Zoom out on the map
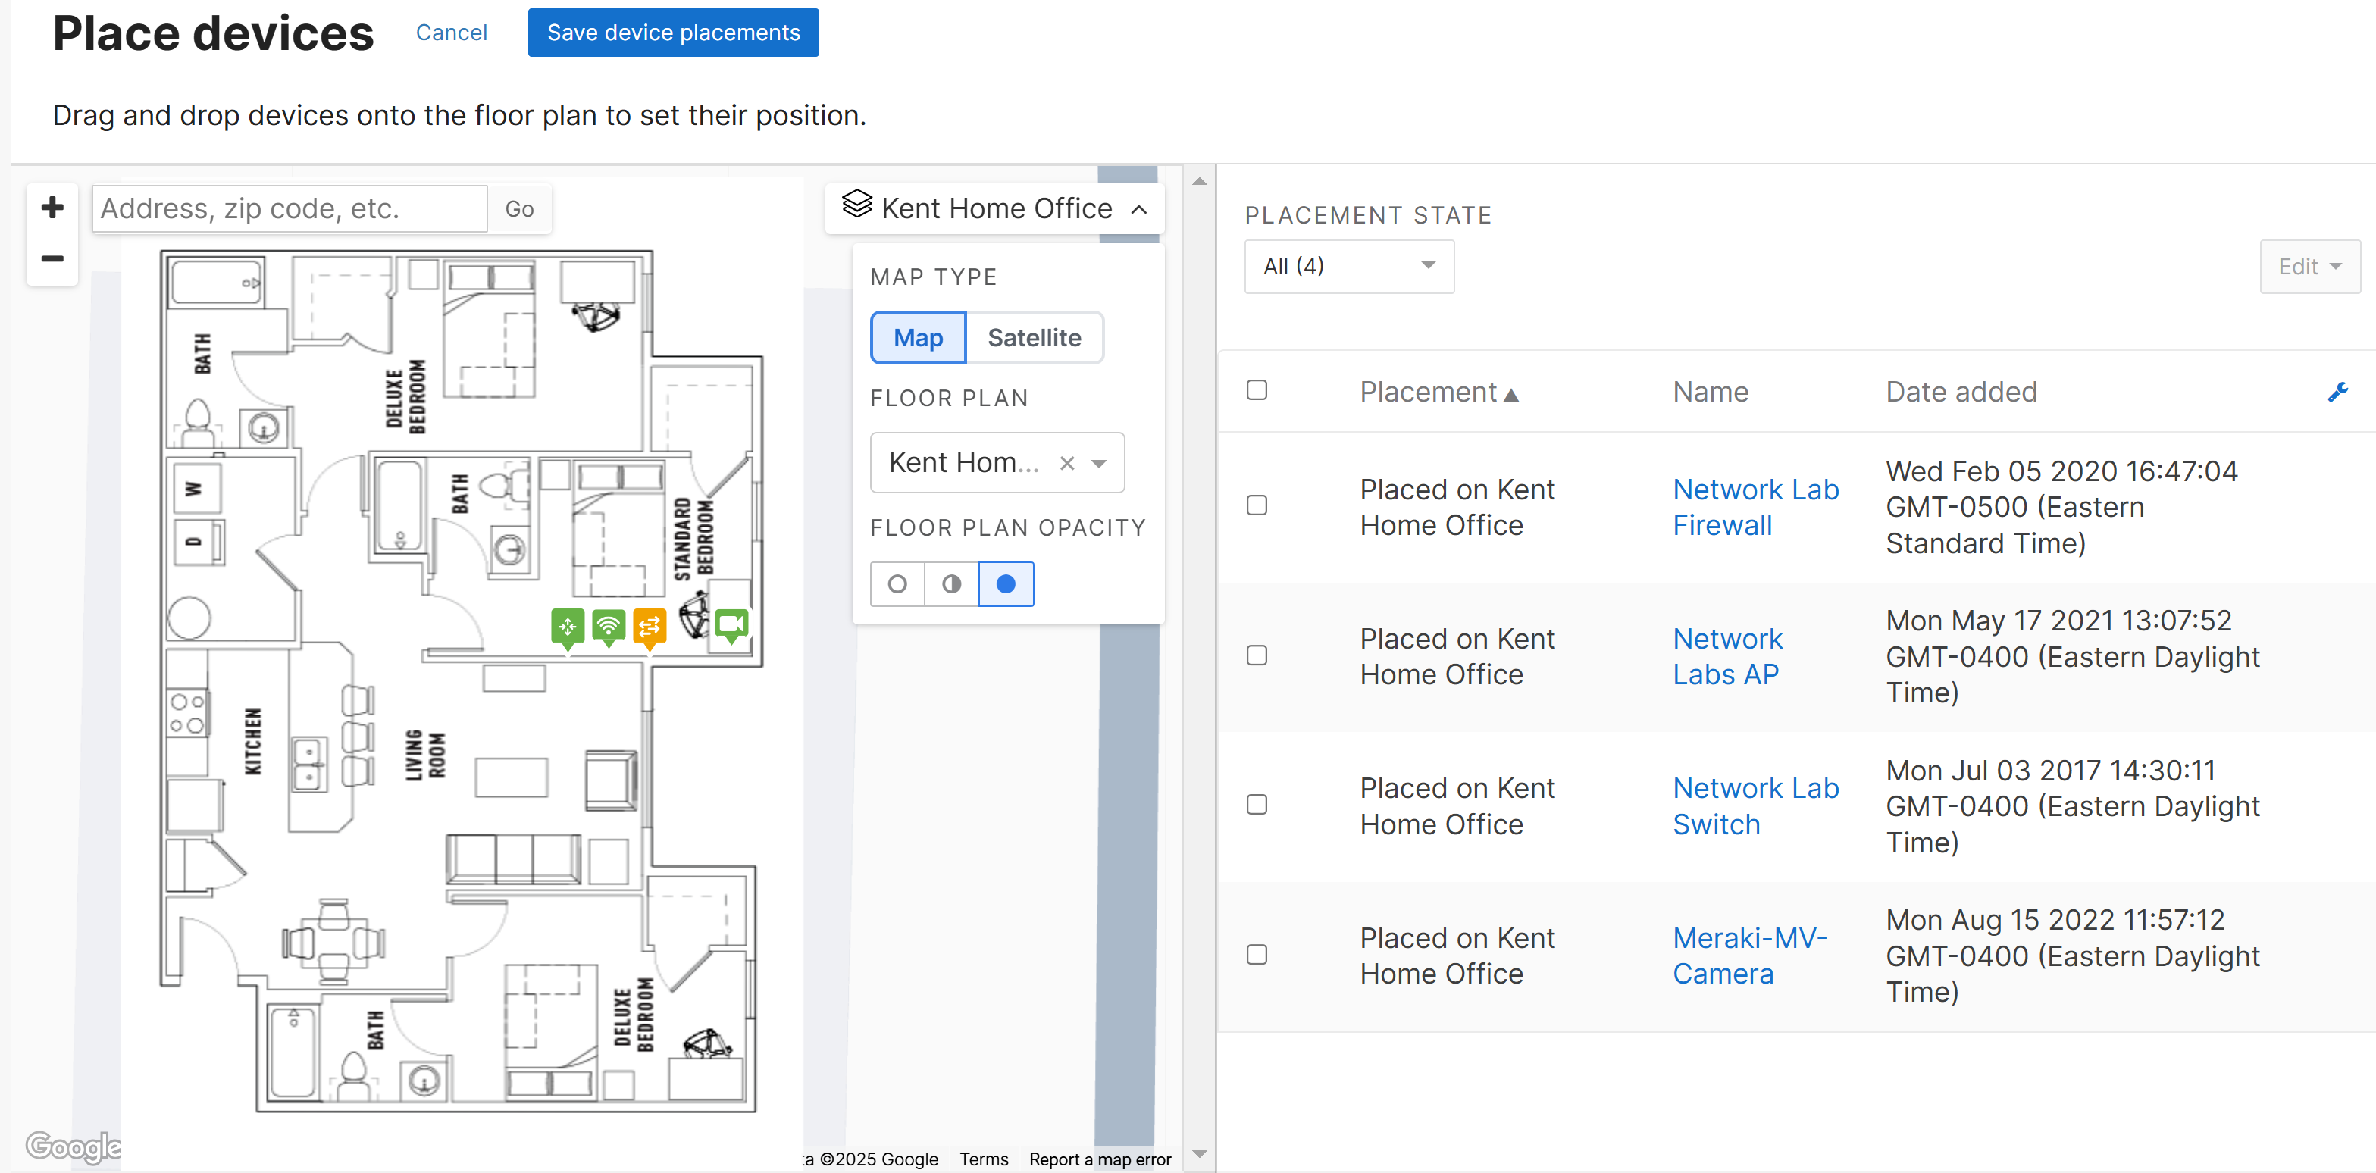2376x1173 pixels. click(52, 259)
